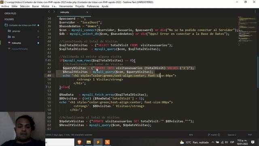This screenshot has width=259, height=146.
Task: Click the selection info text in status bar
Action: [69, 135]
